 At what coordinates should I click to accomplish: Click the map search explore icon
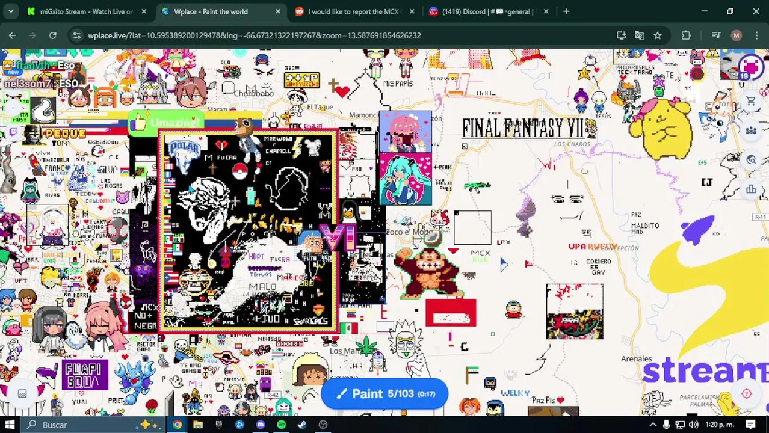coord(751,159)
